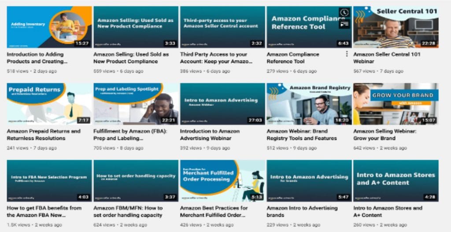Open Prepaid Returns video thumbnail
The image size is (451, 232).
click(x=49, y=104)
